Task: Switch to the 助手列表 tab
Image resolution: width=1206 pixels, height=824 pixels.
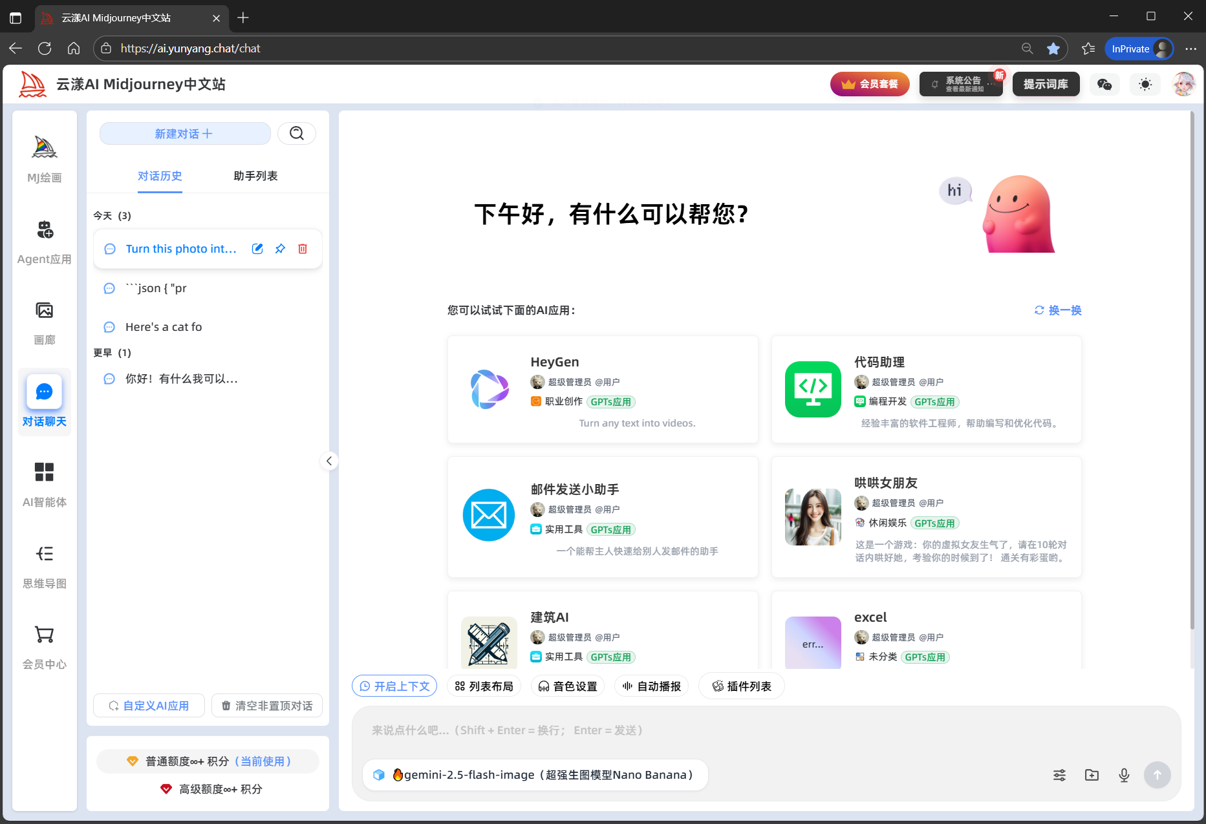Action: coord(255,176)
